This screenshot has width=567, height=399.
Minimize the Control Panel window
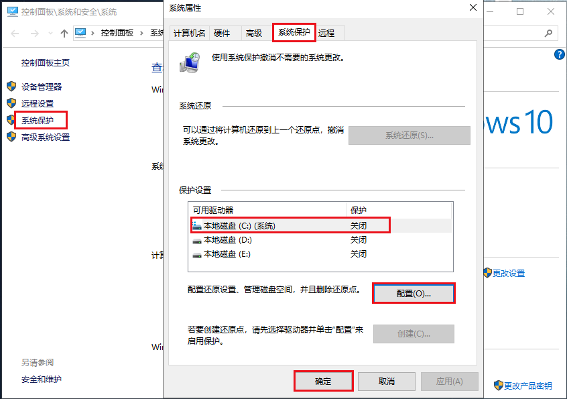pos(490,11)
